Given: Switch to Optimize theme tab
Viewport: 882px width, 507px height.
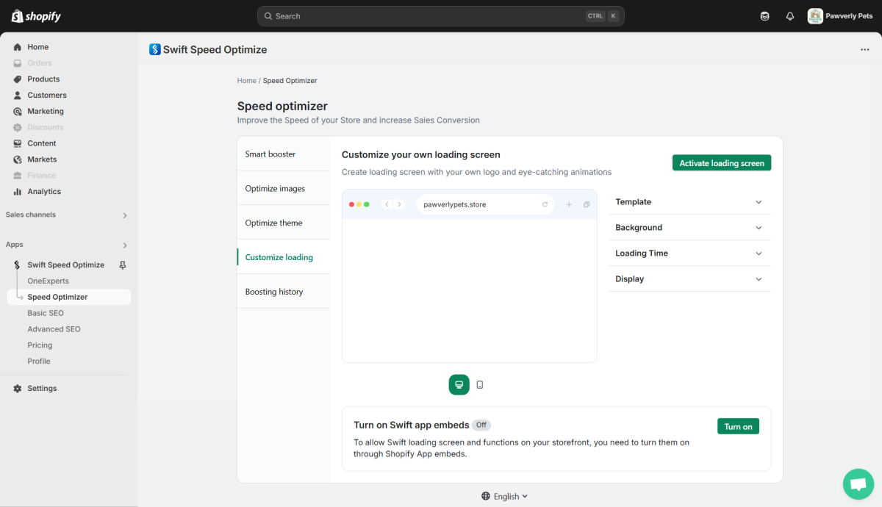Looking at the screenshot, I should [284, 223].
